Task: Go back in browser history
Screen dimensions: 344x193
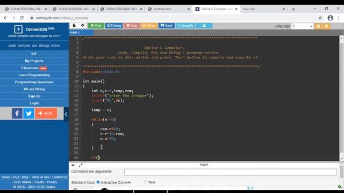Action: [x=5, y=18]
